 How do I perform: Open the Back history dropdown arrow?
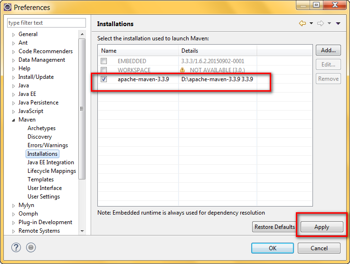311,23
